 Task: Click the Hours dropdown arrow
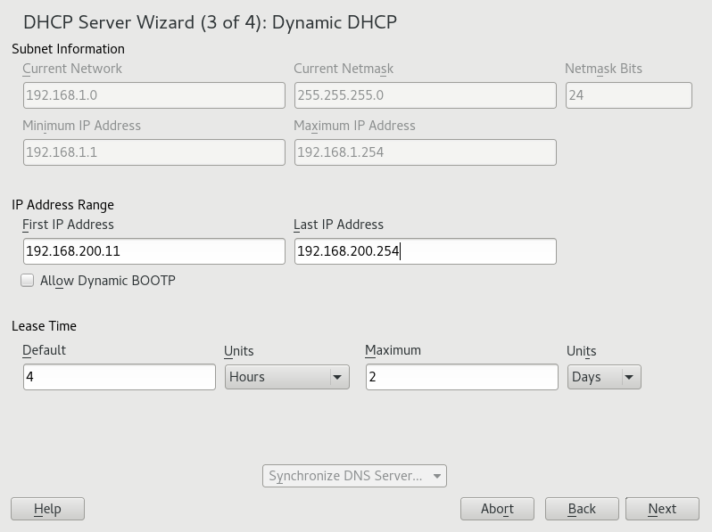[x=337, y=378]
